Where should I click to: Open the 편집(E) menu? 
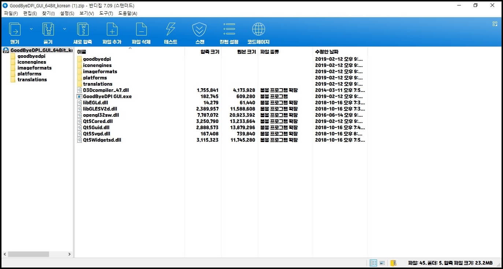[x=30, y=13]
